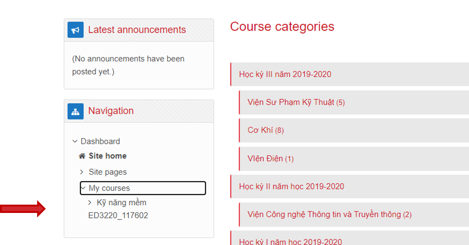Open category Học kỳ II năm học 2019-2020
Viewport: 469px width, 245px height.
pos(291,186)
